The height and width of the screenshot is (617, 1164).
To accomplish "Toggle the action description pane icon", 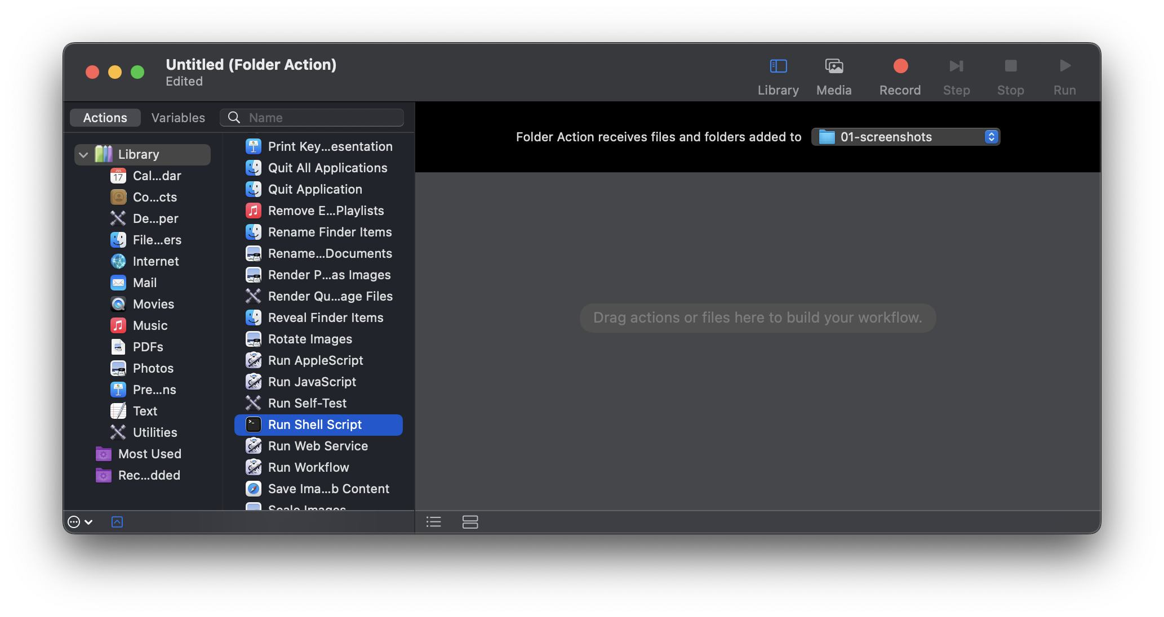I will (117, 522).
